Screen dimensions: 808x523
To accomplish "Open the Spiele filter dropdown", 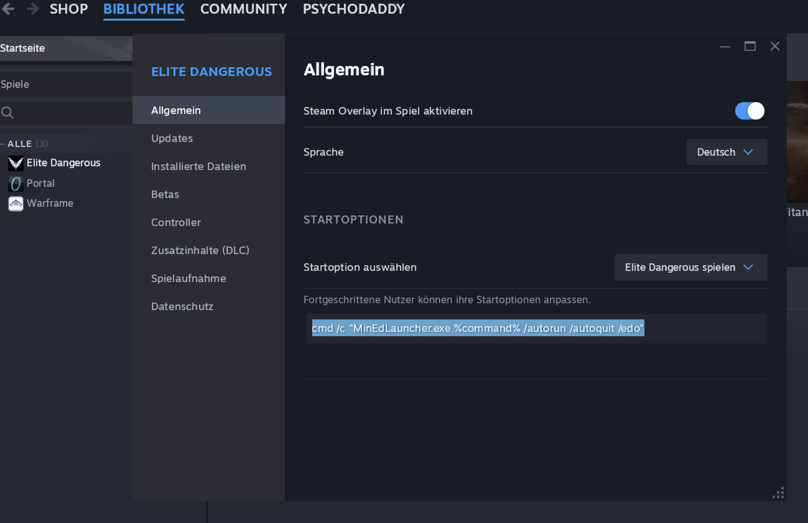I will coord(66,84).
